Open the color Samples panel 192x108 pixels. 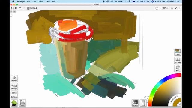pyautogui.click(x=135, y=103)
